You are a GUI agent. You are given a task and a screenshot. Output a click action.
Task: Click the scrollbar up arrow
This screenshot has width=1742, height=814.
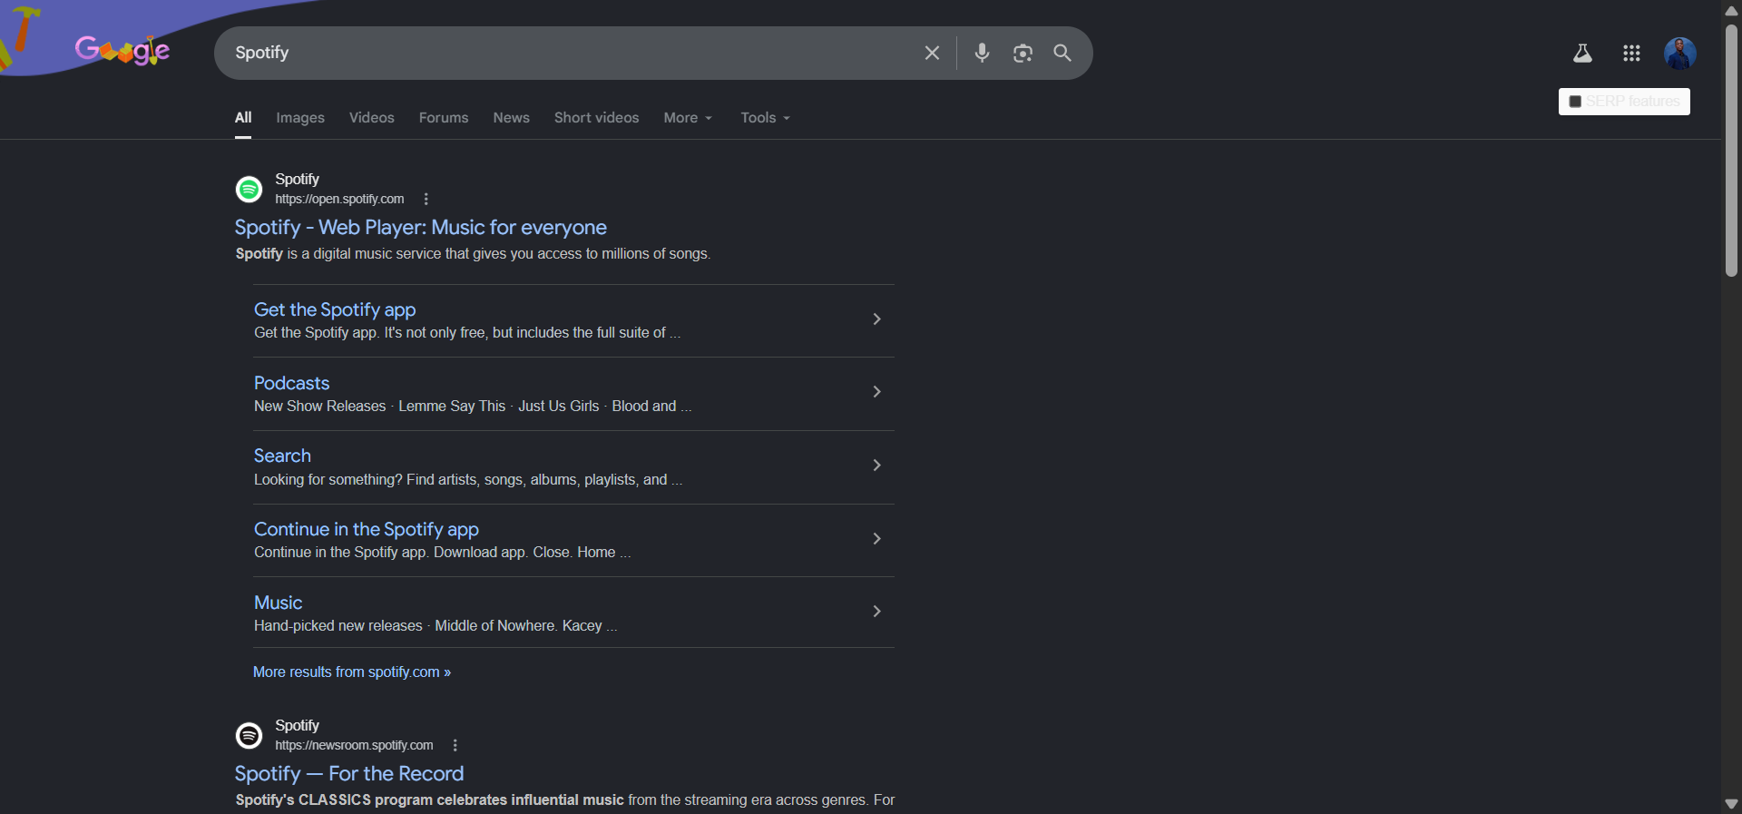[1731, 10]
